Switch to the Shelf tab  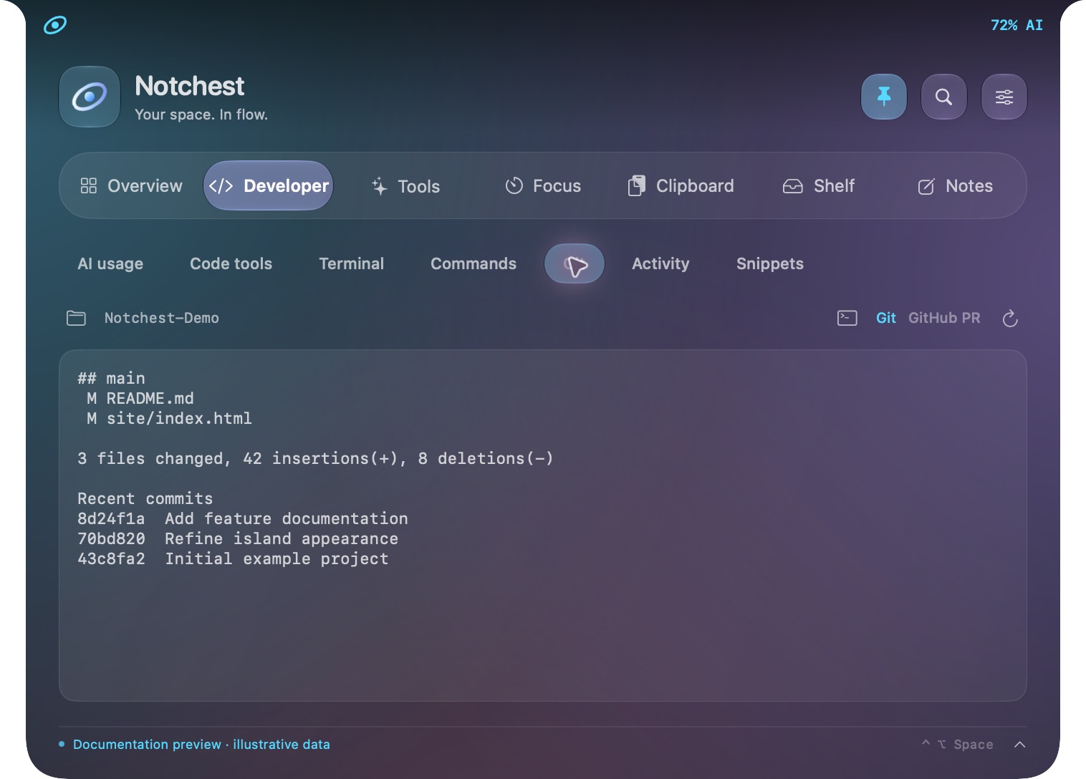818,186
